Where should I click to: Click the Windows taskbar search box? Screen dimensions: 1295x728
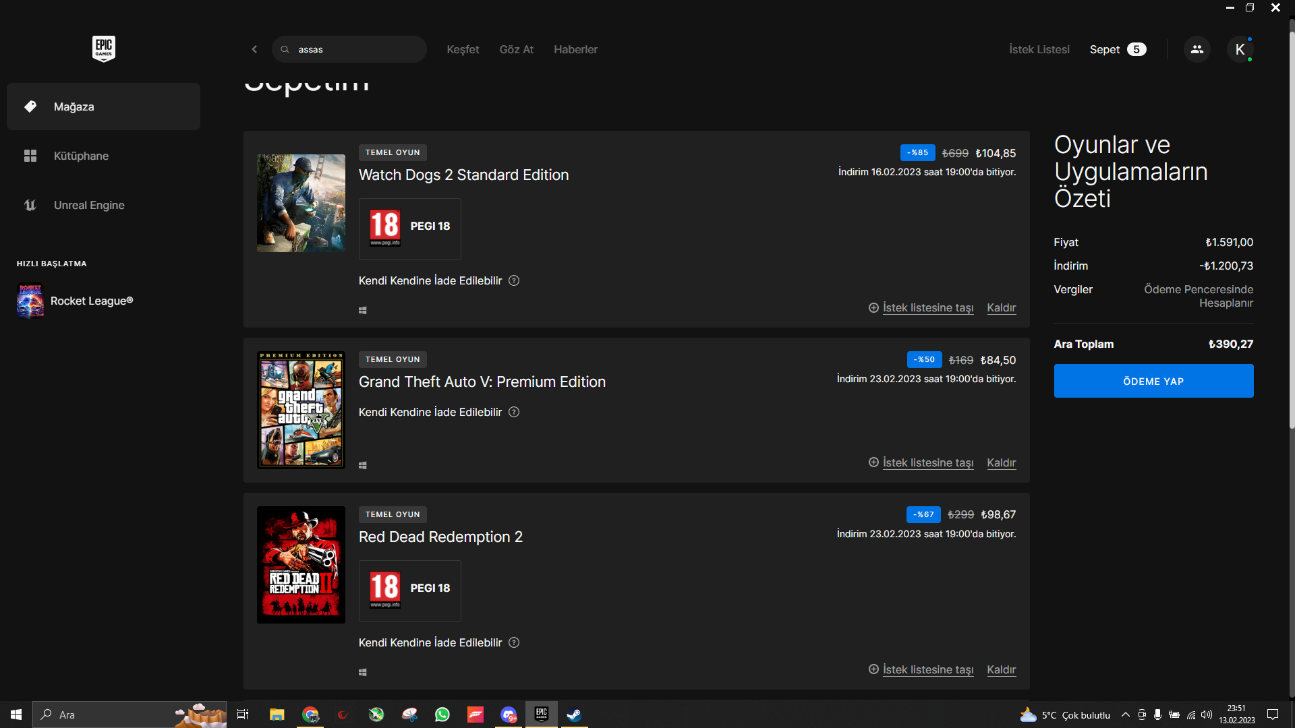[x=129, y=715]
